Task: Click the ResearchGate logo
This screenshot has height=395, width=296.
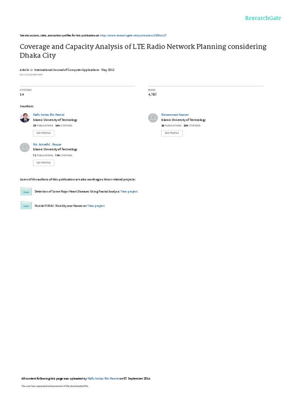Action: point(263,18)
